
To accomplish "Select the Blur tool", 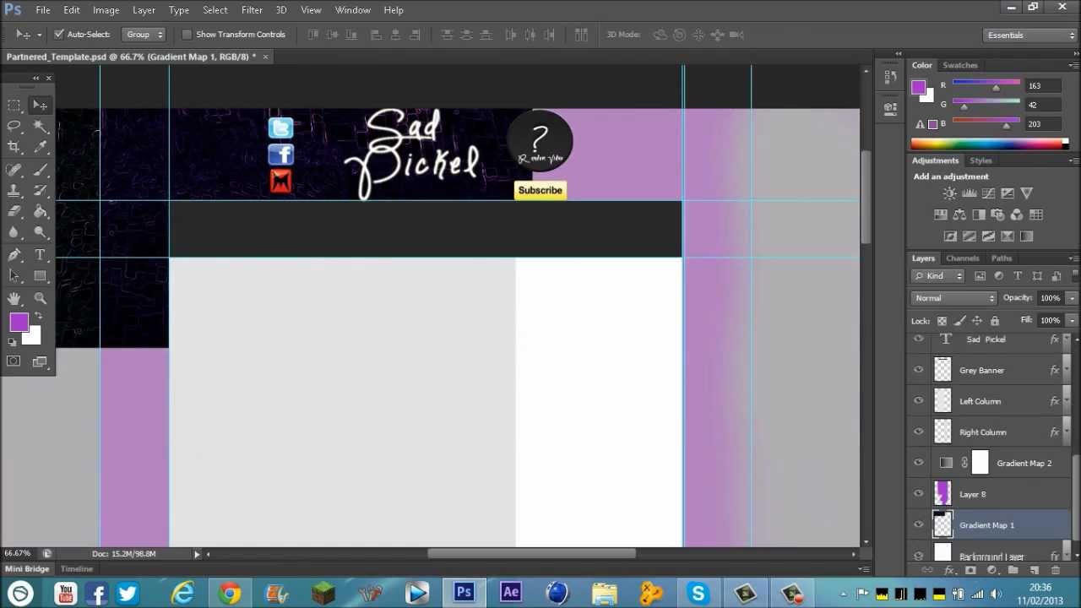I will click(14, 233).
